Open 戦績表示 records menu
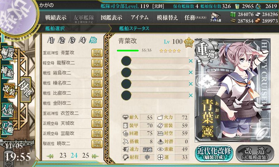The height and width of the screenshot is (167, 279). [x=56, y=17]
